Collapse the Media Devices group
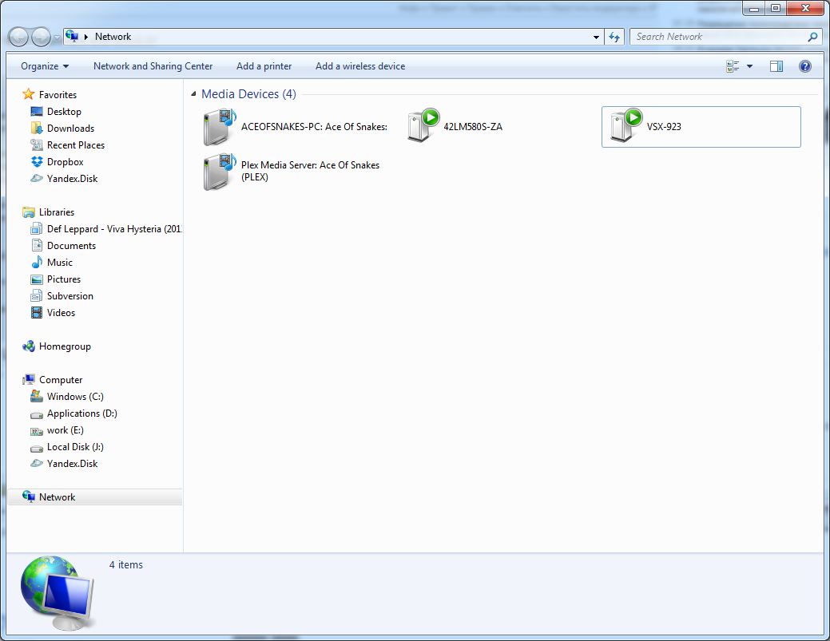The image size is (830, 641). 193,94
